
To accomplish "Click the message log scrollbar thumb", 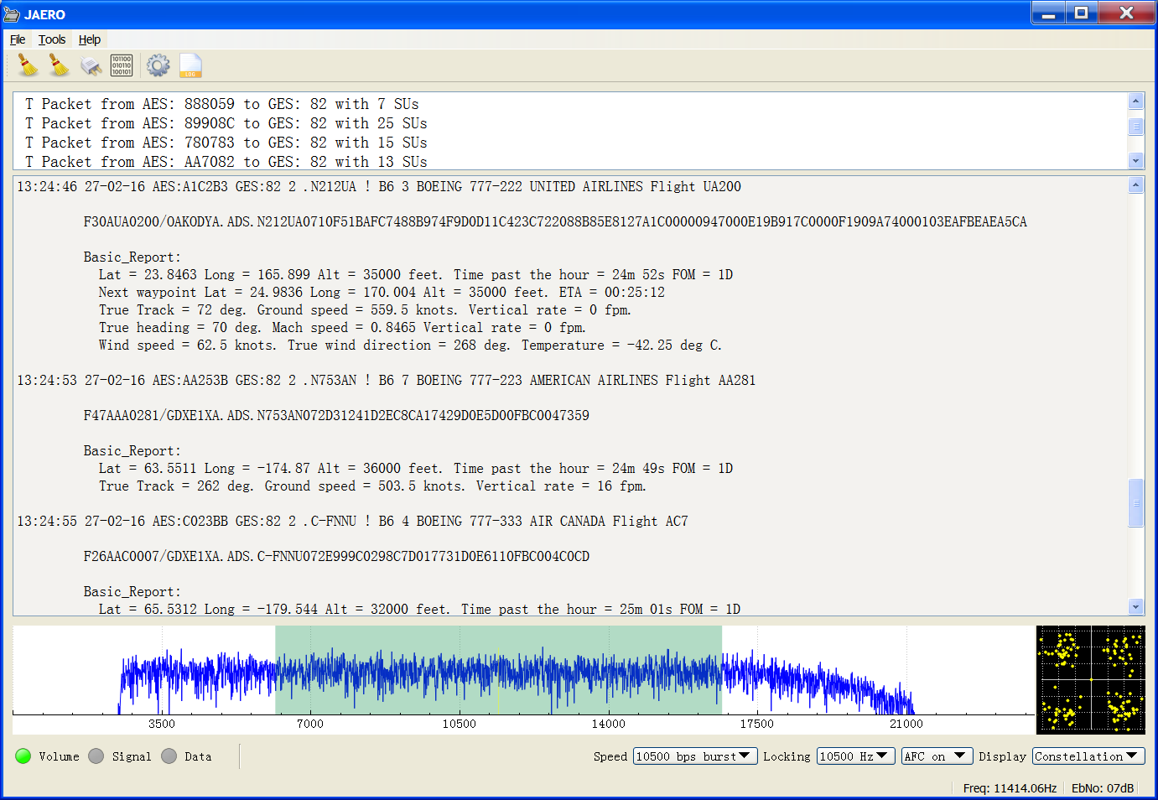I will click(1136, 502).
